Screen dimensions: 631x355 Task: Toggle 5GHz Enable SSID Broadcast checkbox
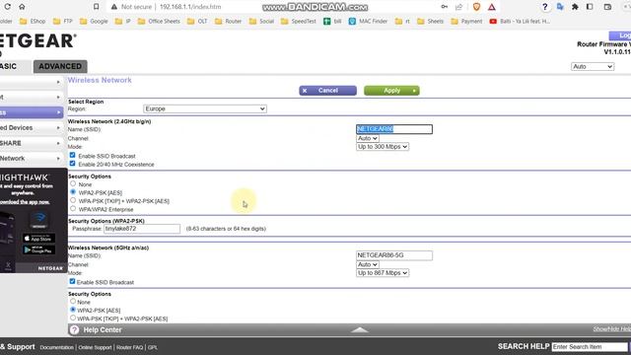[x=72, y=281]
